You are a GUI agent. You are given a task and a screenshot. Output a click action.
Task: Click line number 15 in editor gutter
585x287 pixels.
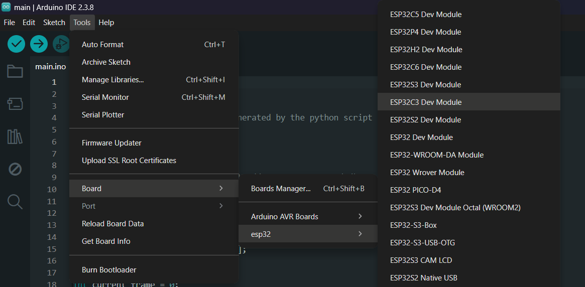point(52,249)
